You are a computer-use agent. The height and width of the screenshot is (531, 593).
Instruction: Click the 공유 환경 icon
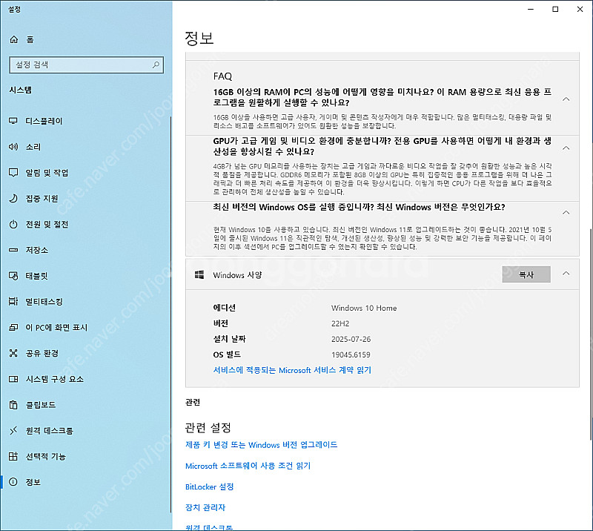click(x=13, y=353)
